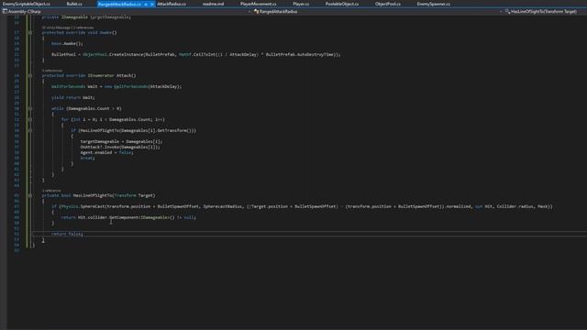This screenshot has height=330, width=587.
Task: Click the RangedAttackRadius class icon in navigation bar
Action: tap(257, 12)
